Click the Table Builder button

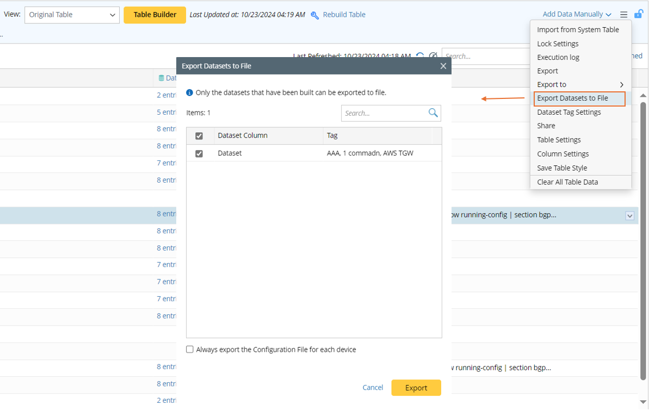point(154,15)
